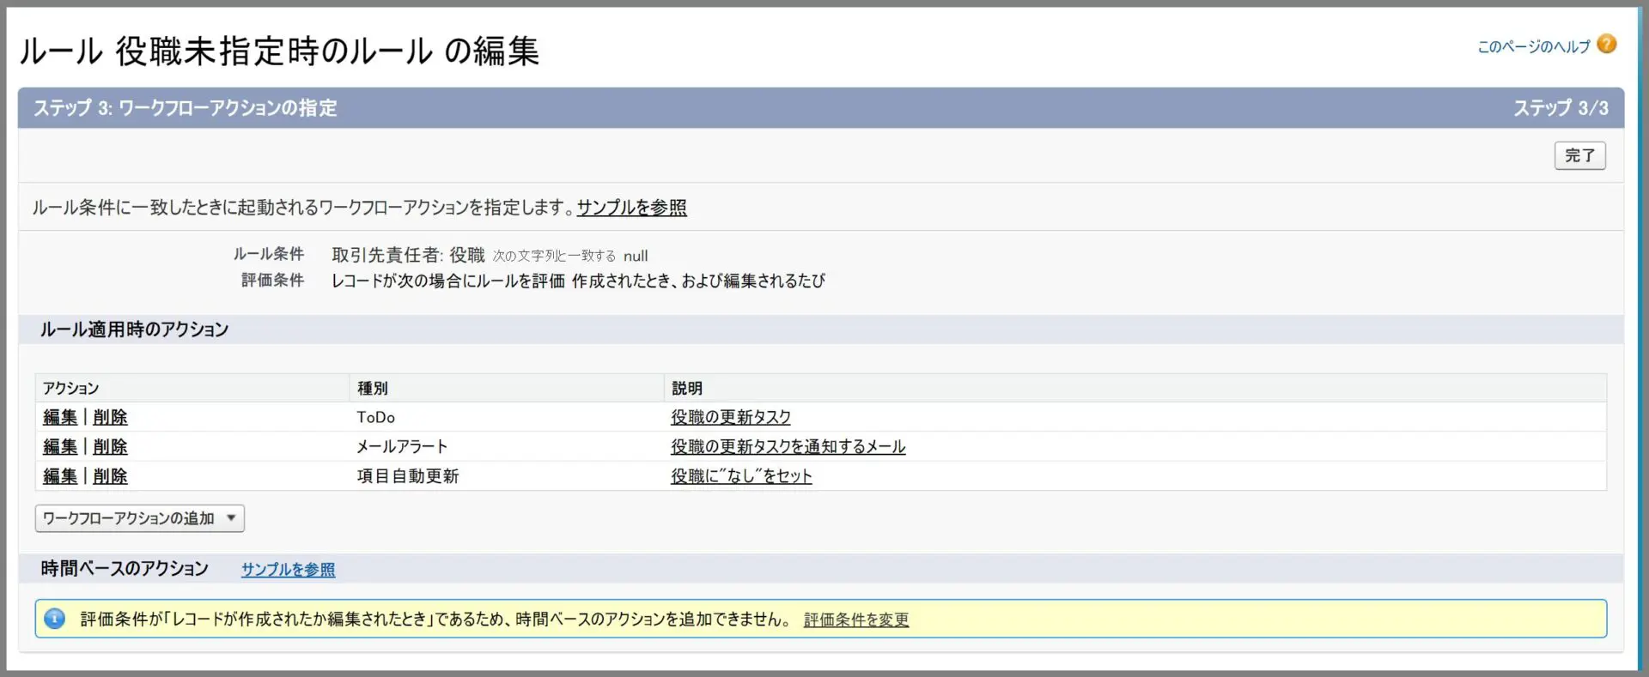The height and width of the screenshot is (677, 1649).
Task: Click the 評価条件を変更 link
Action: (x=855, y=620)
